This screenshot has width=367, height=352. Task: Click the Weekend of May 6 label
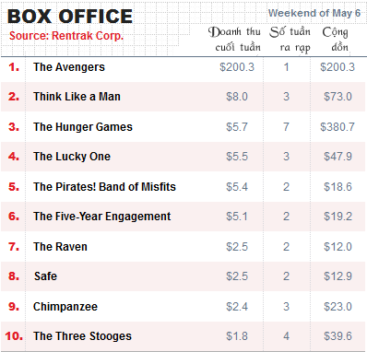314,13
